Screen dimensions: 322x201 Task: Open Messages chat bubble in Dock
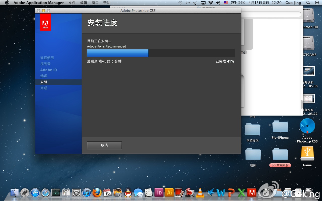[x=138, y=193]
